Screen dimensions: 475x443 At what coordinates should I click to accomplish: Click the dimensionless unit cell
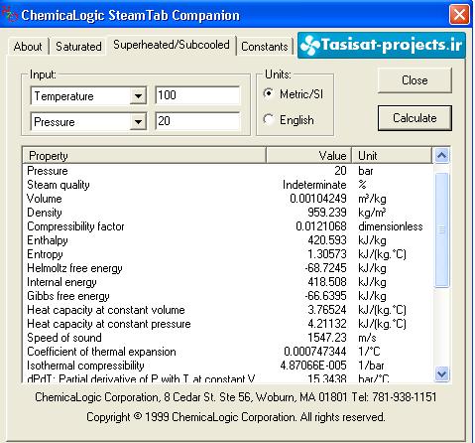(x=391, y=226)
